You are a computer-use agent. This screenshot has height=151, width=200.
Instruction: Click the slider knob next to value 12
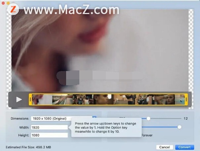click(x=148, y=119)
